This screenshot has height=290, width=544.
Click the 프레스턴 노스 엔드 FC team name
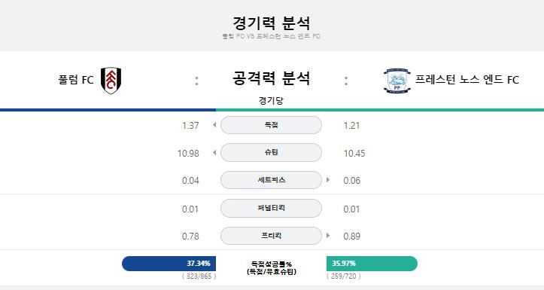[x=467, y=80]
